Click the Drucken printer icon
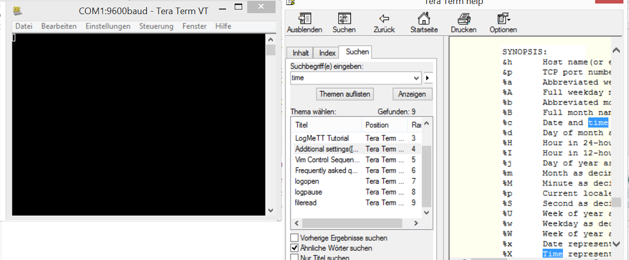The height and width of the screenshot is (260, 629). tap(464, 19)
